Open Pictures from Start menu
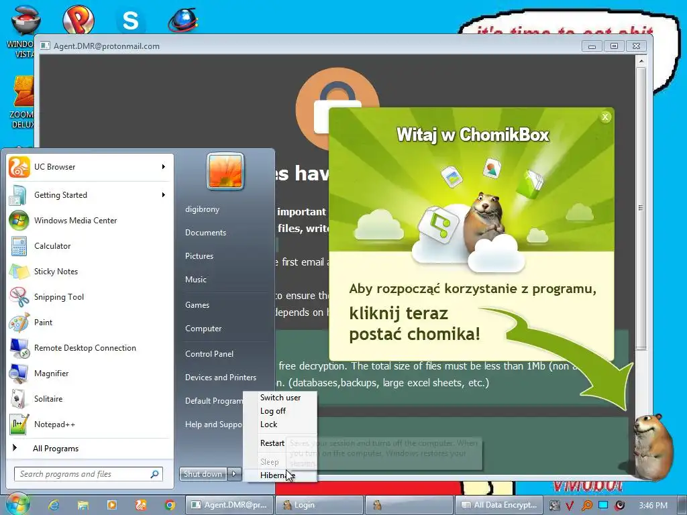This screenshot has height=515, width=687. (199, 256)
